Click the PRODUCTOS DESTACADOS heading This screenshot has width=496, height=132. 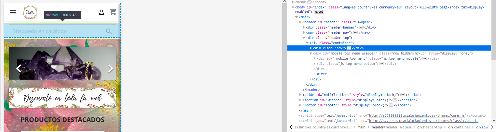pyautogui.click(x=62, y=120)
